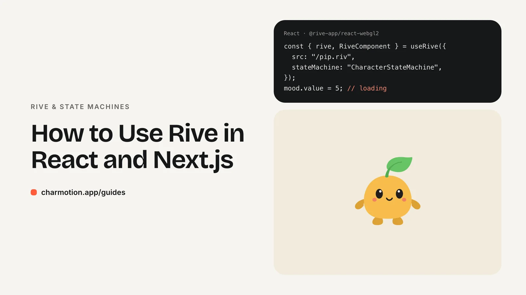Click the 'How to Use Rive in' headline line
526x295 pixels.
pyautogui.click(x=138, y=133)
